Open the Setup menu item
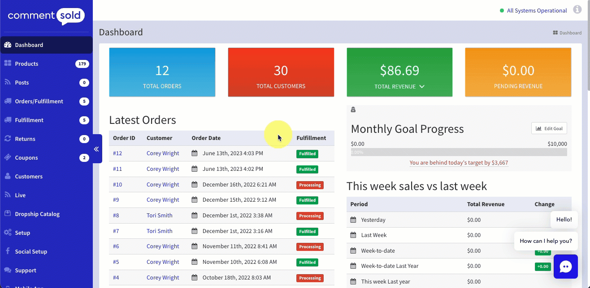590x288 pixels. coord(22,233)
